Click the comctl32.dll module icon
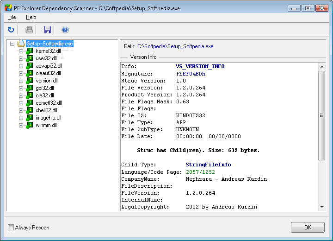 pos(30,103)
